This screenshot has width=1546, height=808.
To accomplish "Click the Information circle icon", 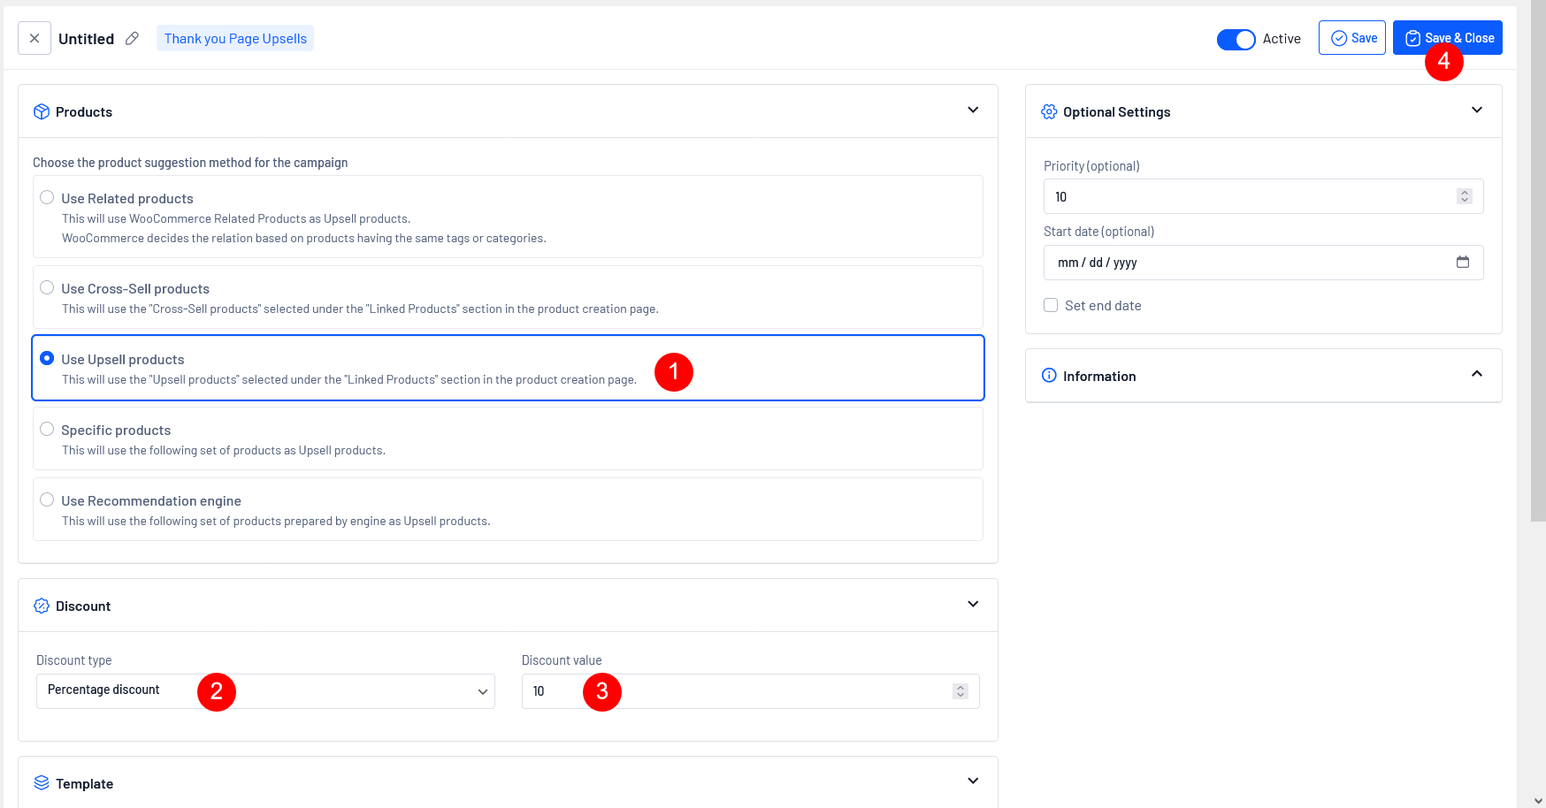I will [x=1049, y=376].
